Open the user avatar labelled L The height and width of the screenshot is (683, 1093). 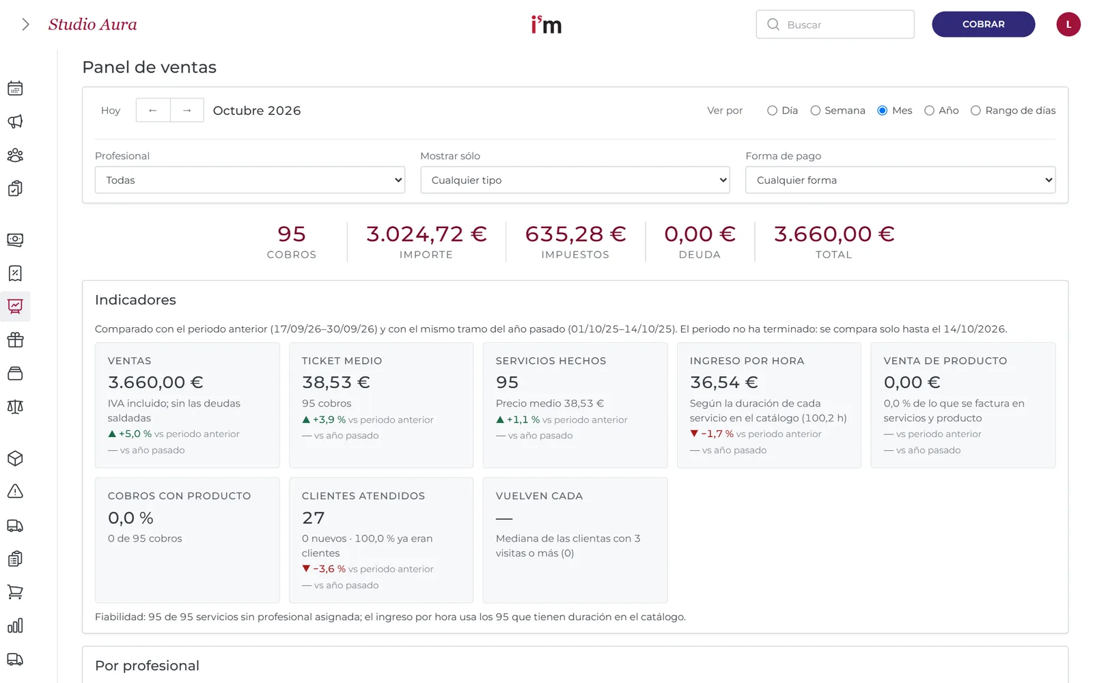(x=1068, y=25)
